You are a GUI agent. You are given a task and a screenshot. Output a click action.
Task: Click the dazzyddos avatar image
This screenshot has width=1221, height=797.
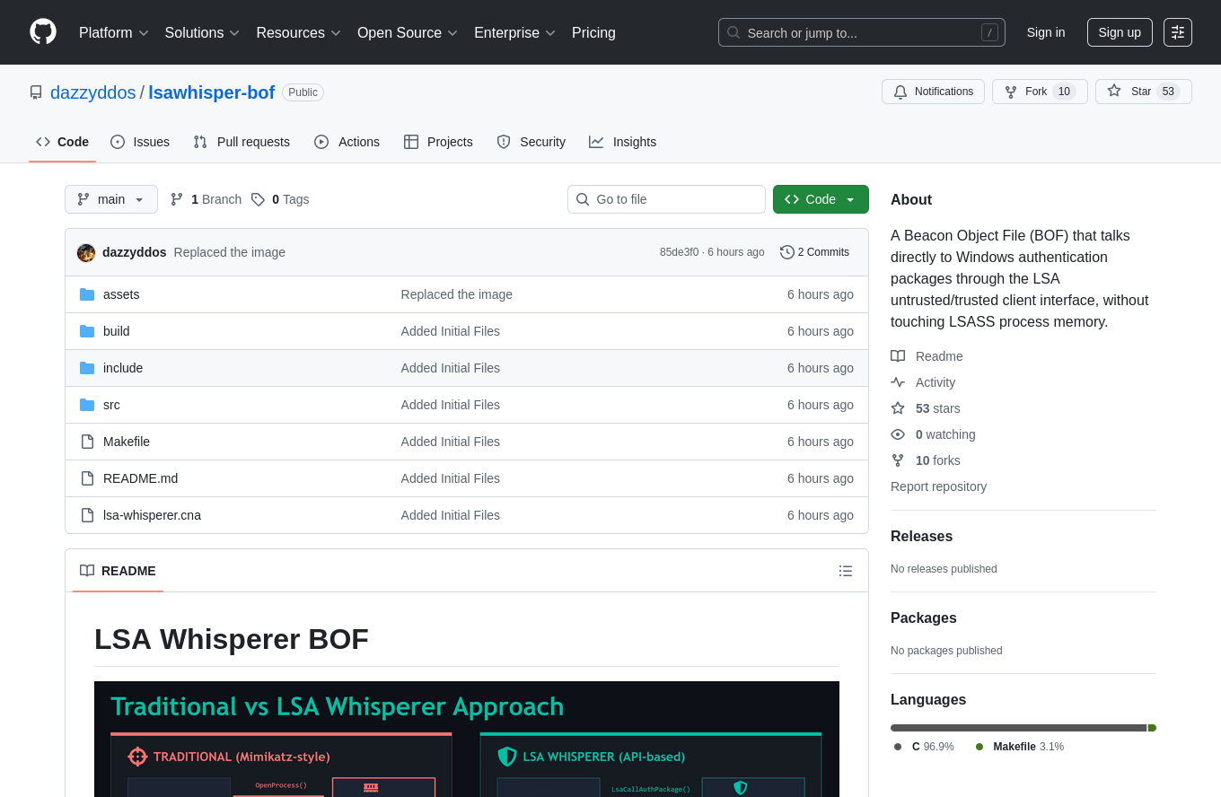click(x=86, y=252)
